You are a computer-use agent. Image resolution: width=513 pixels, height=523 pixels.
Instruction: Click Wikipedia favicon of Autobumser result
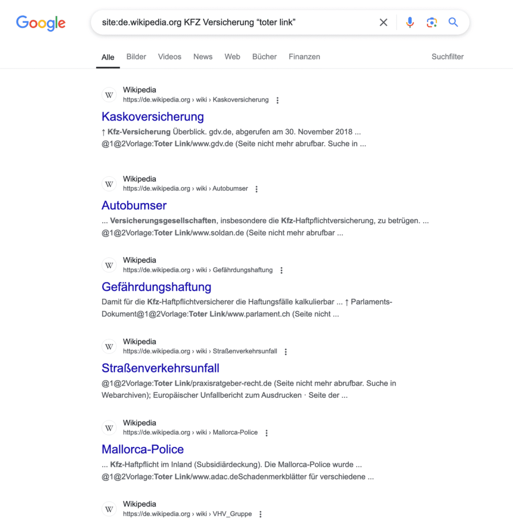tap(109, 184)
